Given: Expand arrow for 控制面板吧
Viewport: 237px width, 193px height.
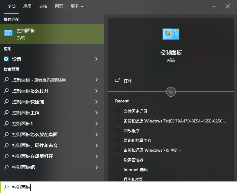Looking at the screenshot, I should pos(97,167).
